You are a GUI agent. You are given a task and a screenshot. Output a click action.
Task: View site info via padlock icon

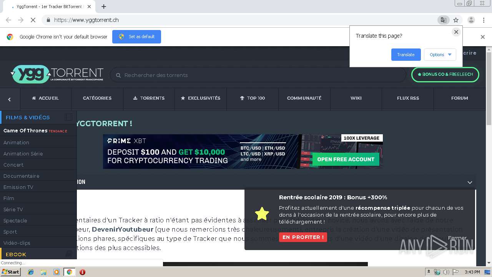(x=48, y=20)
